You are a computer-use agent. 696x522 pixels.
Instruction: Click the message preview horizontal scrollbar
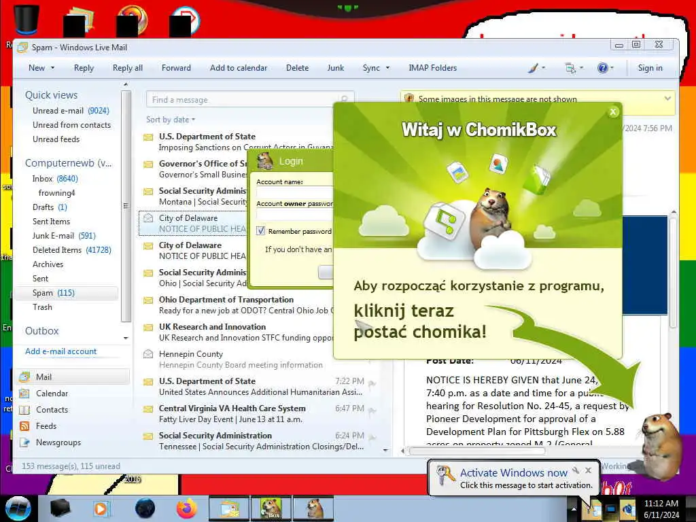pos(476,451)
